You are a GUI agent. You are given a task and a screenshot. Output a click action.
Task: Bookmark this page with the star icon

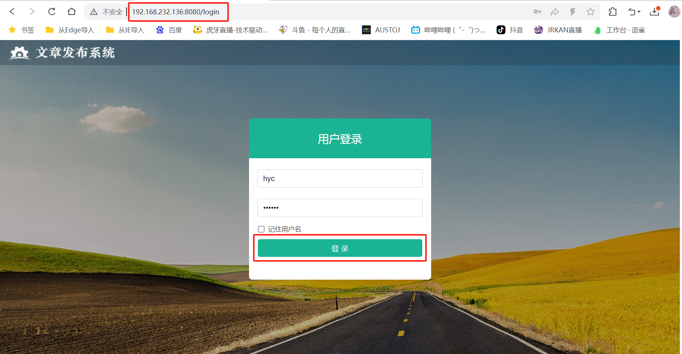coord(590,12)
